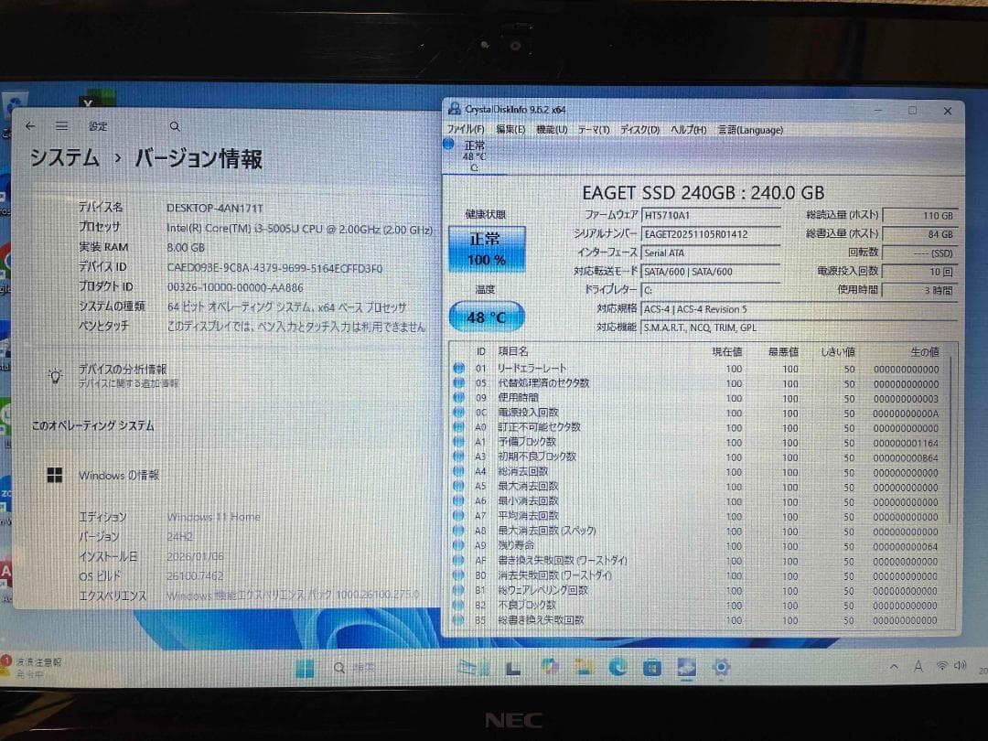Select the 0C 電源投入回数 SMART row

[x=697, y=413]
